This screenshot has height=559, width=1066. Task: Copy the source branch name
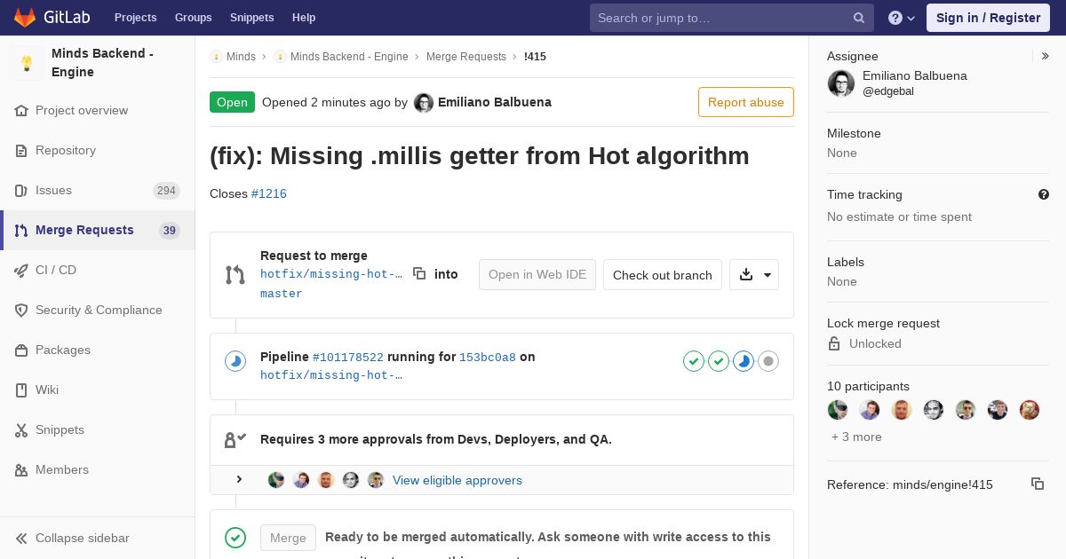[x=419, y=274]
